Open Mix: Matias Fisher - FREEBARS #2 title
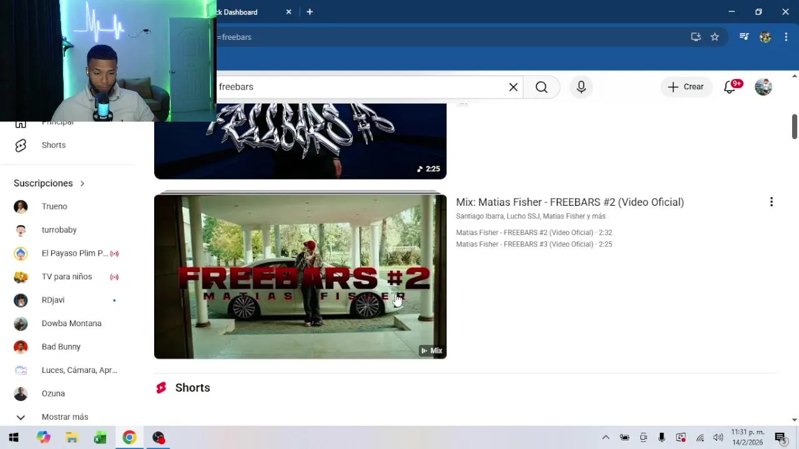Image resolution: width=799 pixels, height=449 pixels. (570, 202)
